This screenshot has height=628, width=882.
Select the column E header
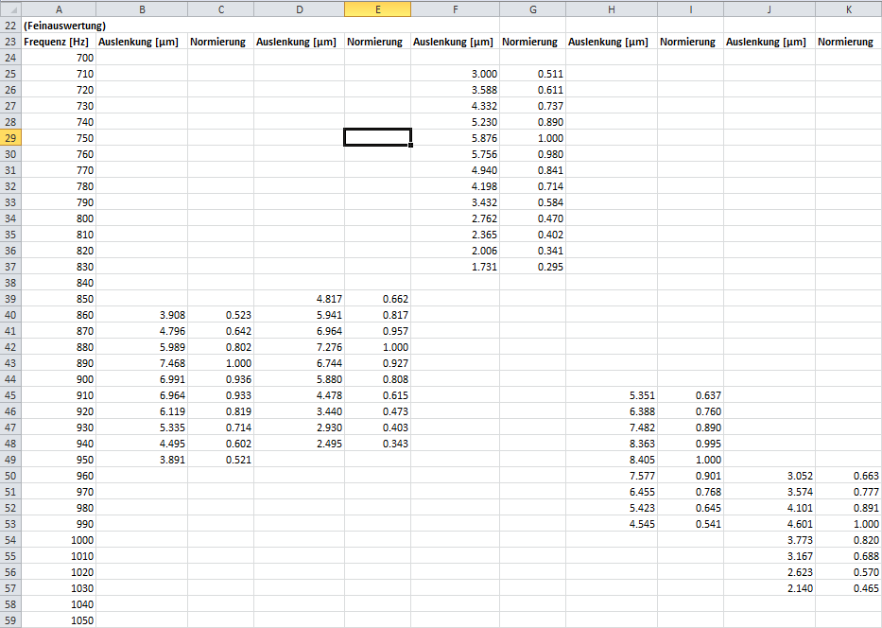click(x=377, y=9)
